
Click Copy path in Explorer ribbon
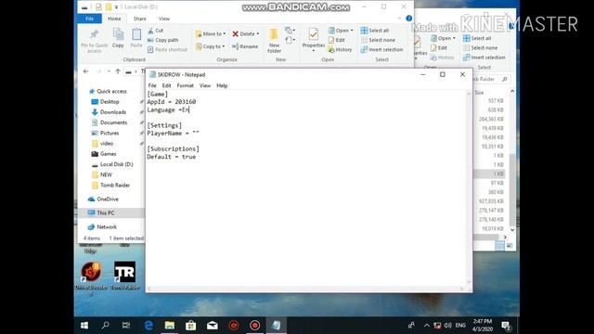[163, 40]
